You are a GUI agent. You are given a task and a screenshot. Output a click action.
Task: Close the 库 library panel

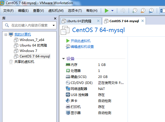point(55,18)
